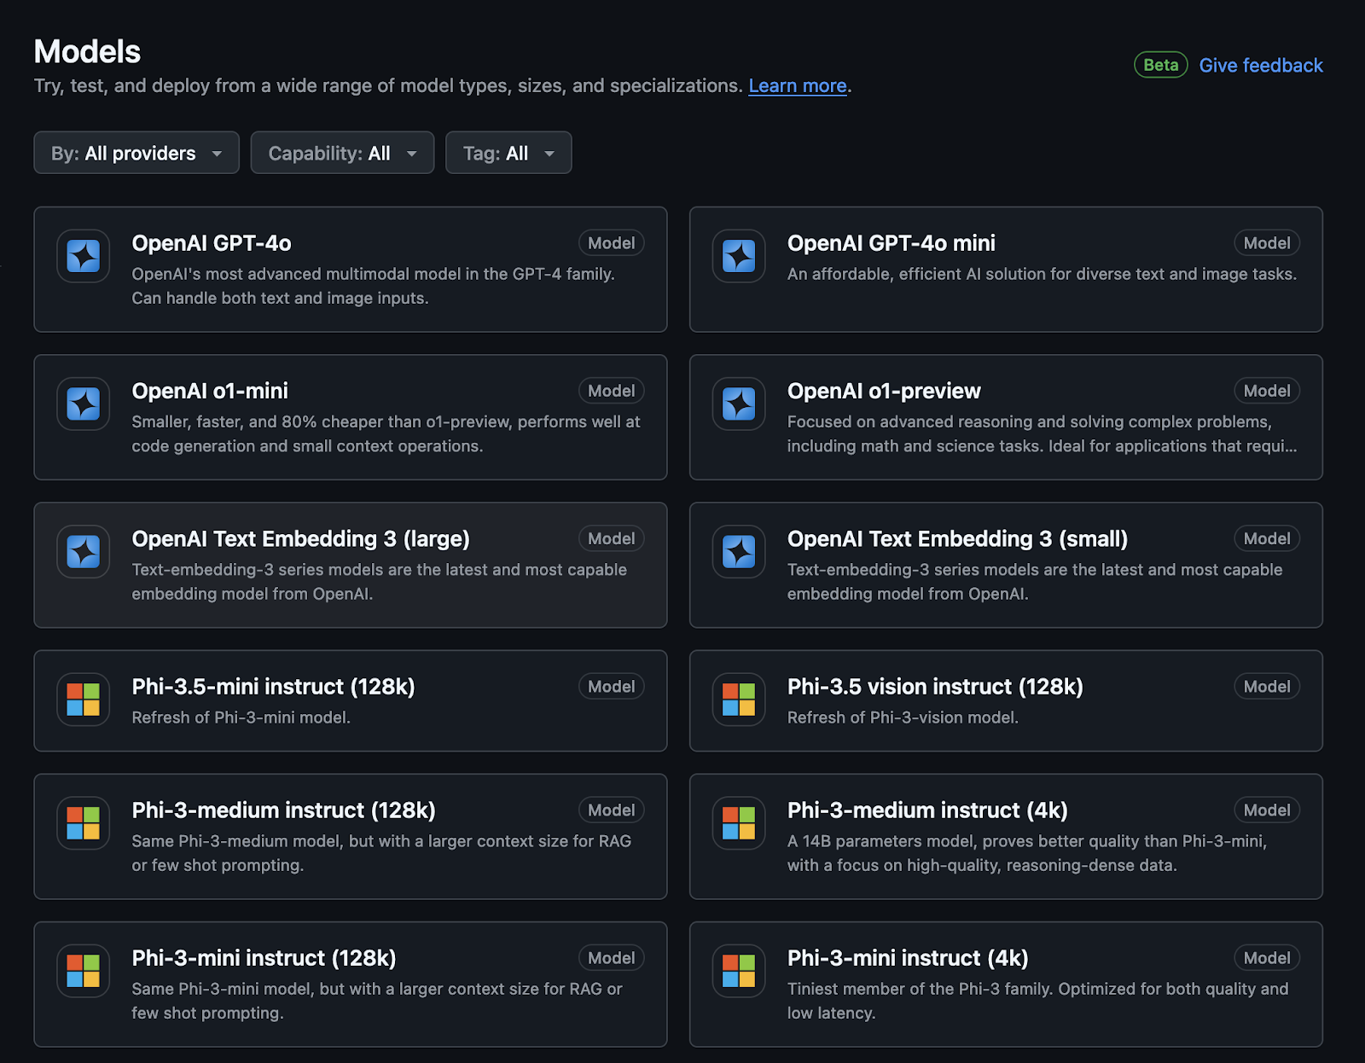The height and width of the screenshot is (1063, 1365).
Task: Click 'Same Phi-3-medium model' description
Action: 381,853
